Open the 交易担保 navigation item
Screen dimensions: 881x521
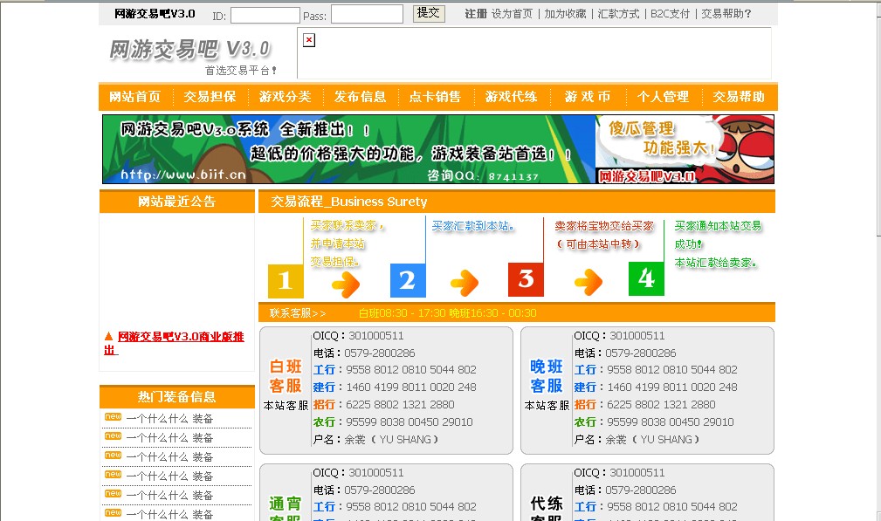[x=210, y=97]
